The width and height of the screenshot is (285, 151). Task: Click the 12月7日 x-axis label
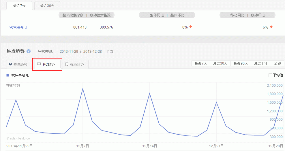pyautogui.click(x=83, y=146)
